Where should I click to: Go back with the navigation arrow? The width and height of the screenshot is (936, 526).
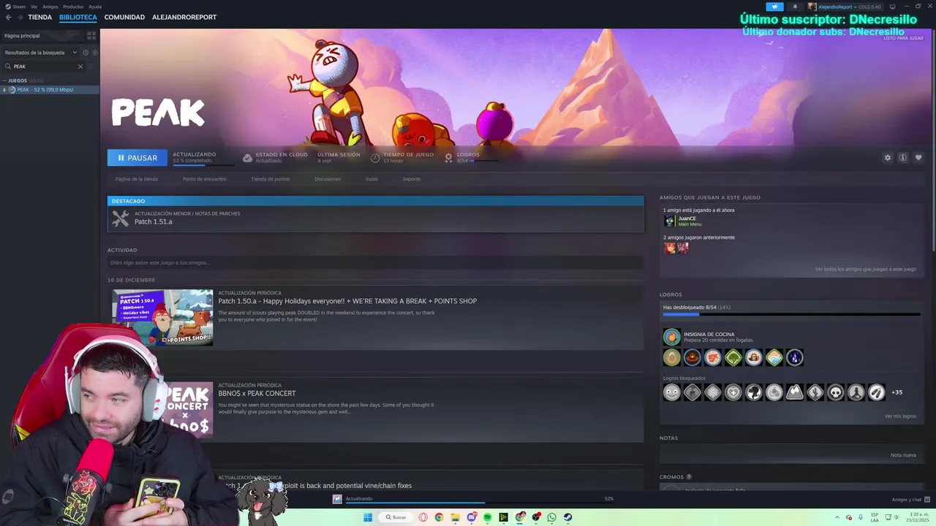(8, 17)
